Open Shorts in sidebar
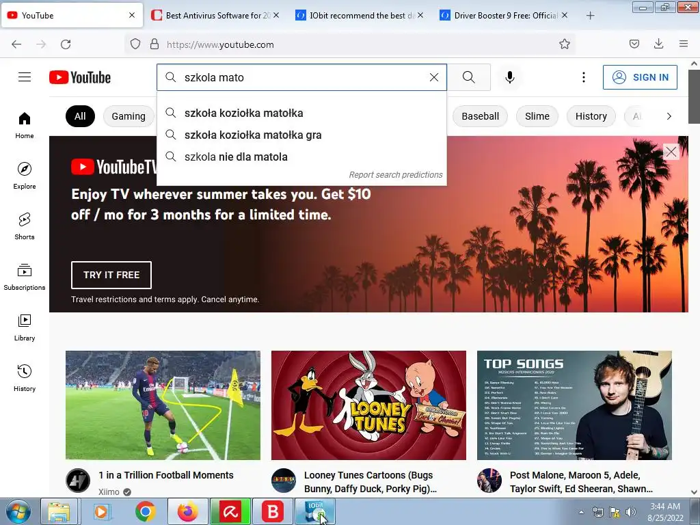The height and width of the screenshot is (525, 700). [25, 226]
